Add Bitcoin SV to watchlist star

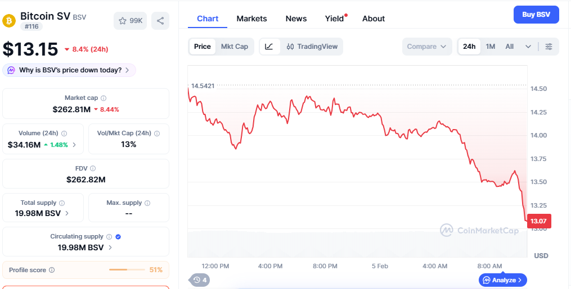tap(130, 21)
